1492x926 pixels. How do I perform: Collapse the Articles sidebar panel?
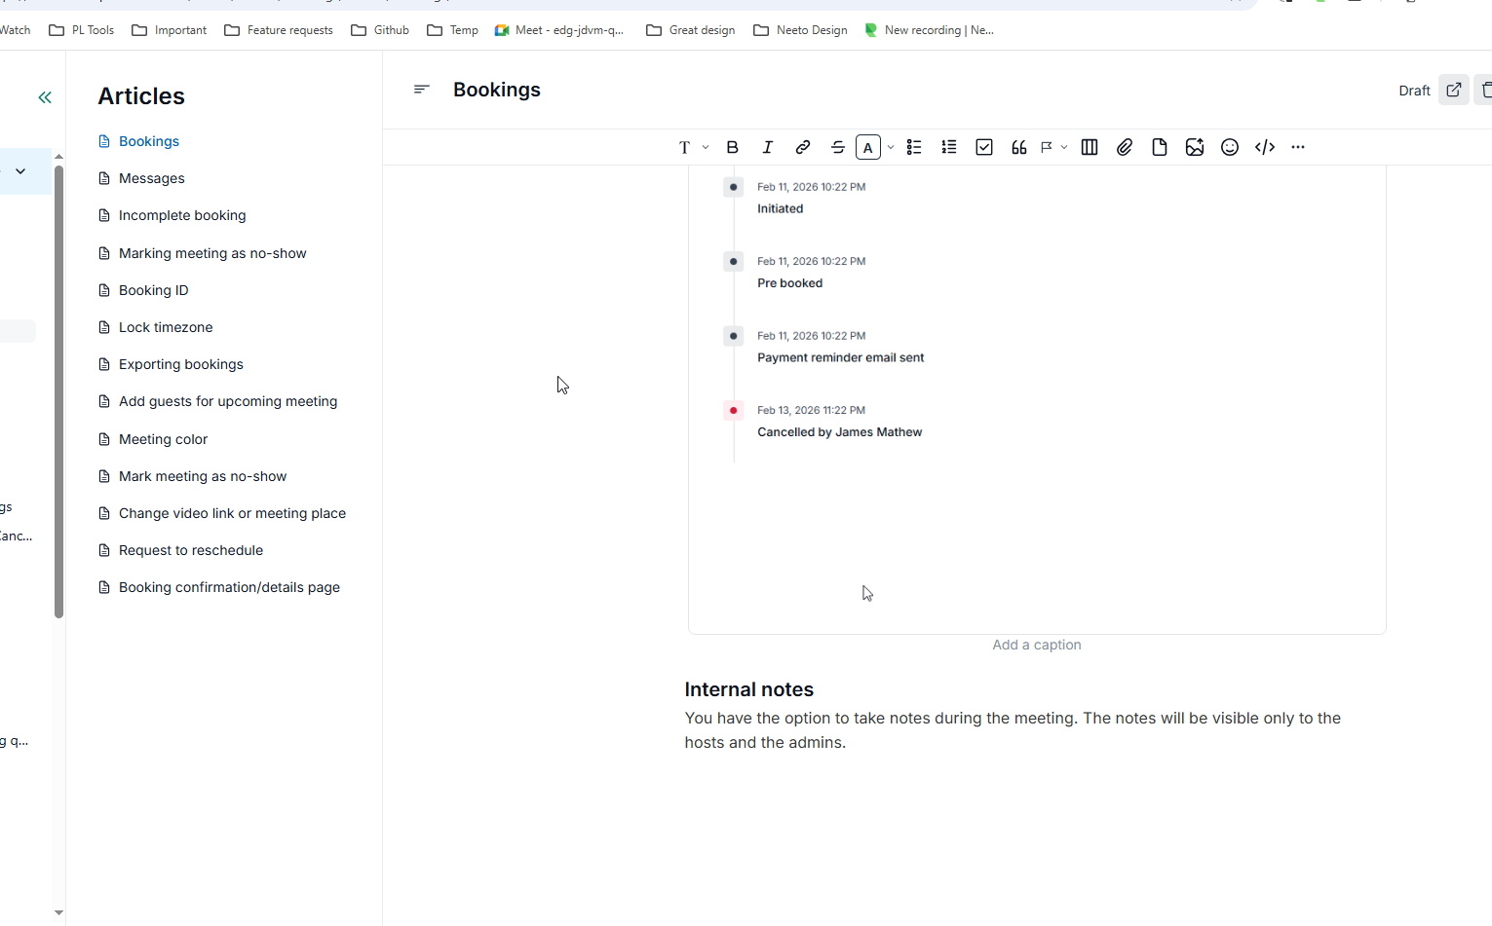pyautogui.click(x=45, y=97)
